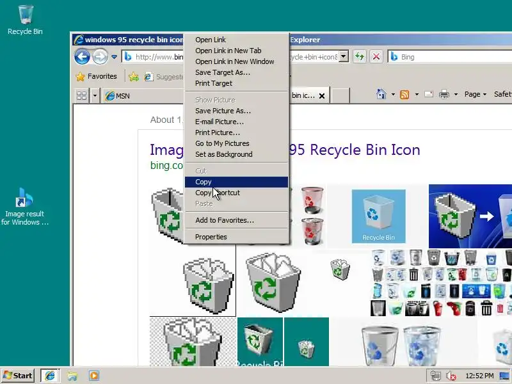This screenshot has height=384, width=512.
Task: Open Properties from the context menu
Action: 236,237
